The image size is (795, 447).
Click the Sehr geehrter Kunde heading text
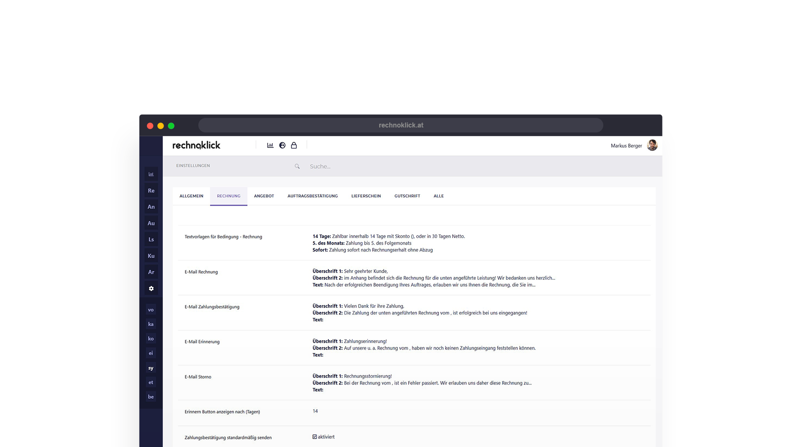366,272
